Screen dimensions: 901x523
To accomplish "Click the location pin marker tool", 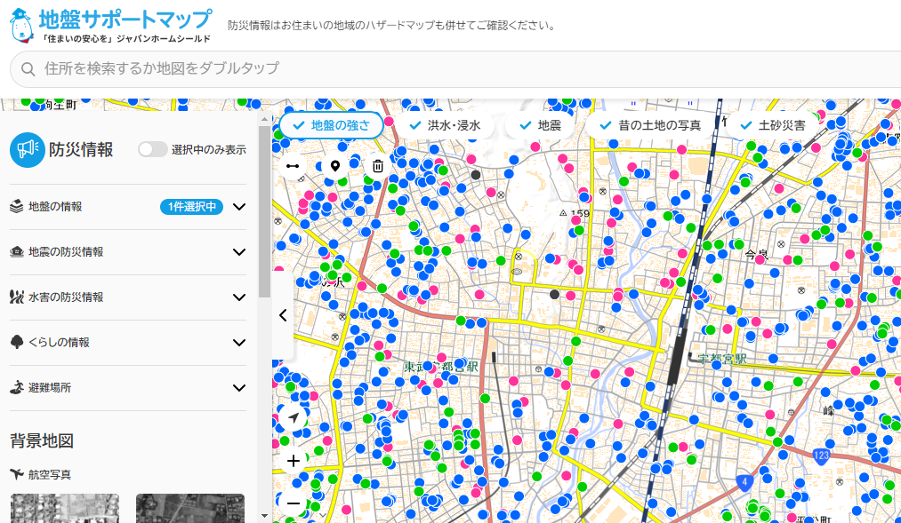I will (335, 166).
